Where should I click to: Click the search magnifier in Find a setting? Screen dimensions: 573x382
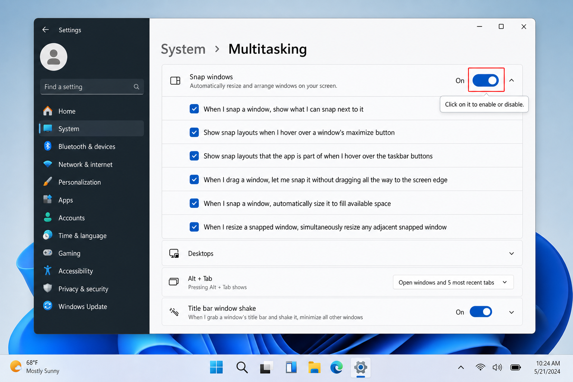tap(137, 87)
